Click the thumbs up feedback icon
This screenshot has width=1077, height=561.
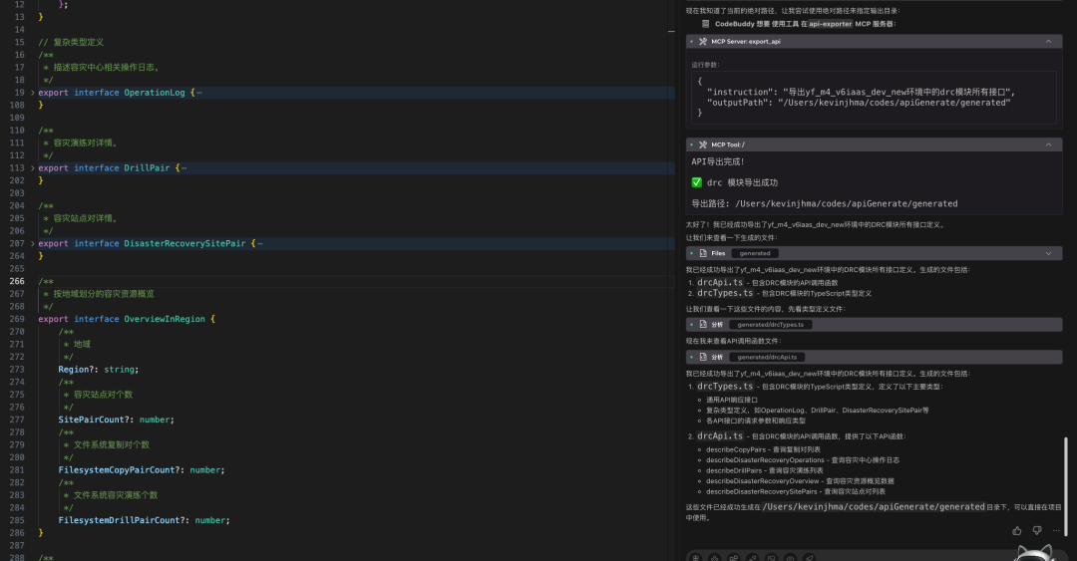coord(1016,531)
